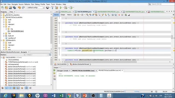Switch to MANTENIMIENTOPROFESOR1.java tab
The width and height of the screenshot is (175, 98).
[108, 12]
